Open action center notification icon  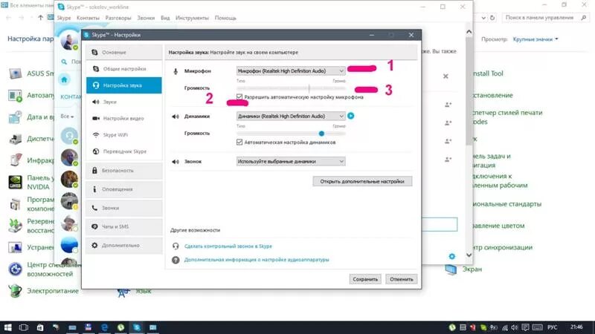[x=525, y=327]
